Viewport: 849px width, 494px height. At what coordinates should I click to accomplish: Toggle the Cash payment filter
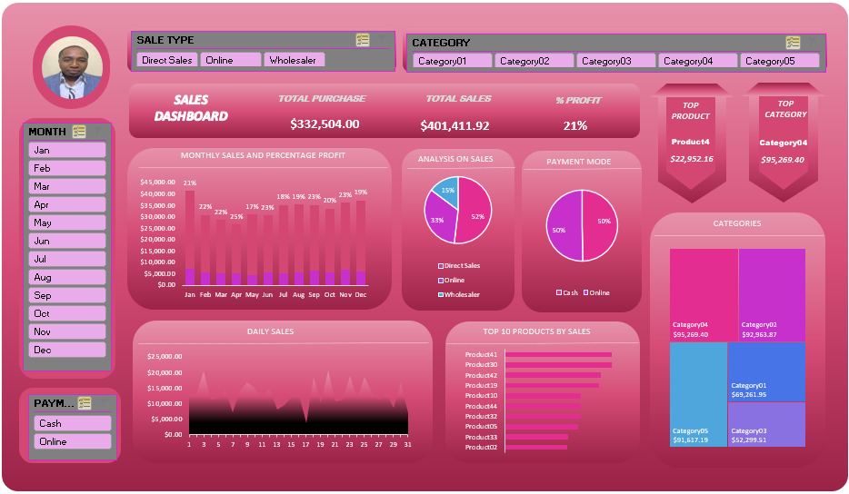click(x=73, y=423)
